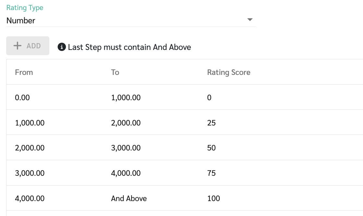Click the To cell showing 2,000.00

pos(126,123)
